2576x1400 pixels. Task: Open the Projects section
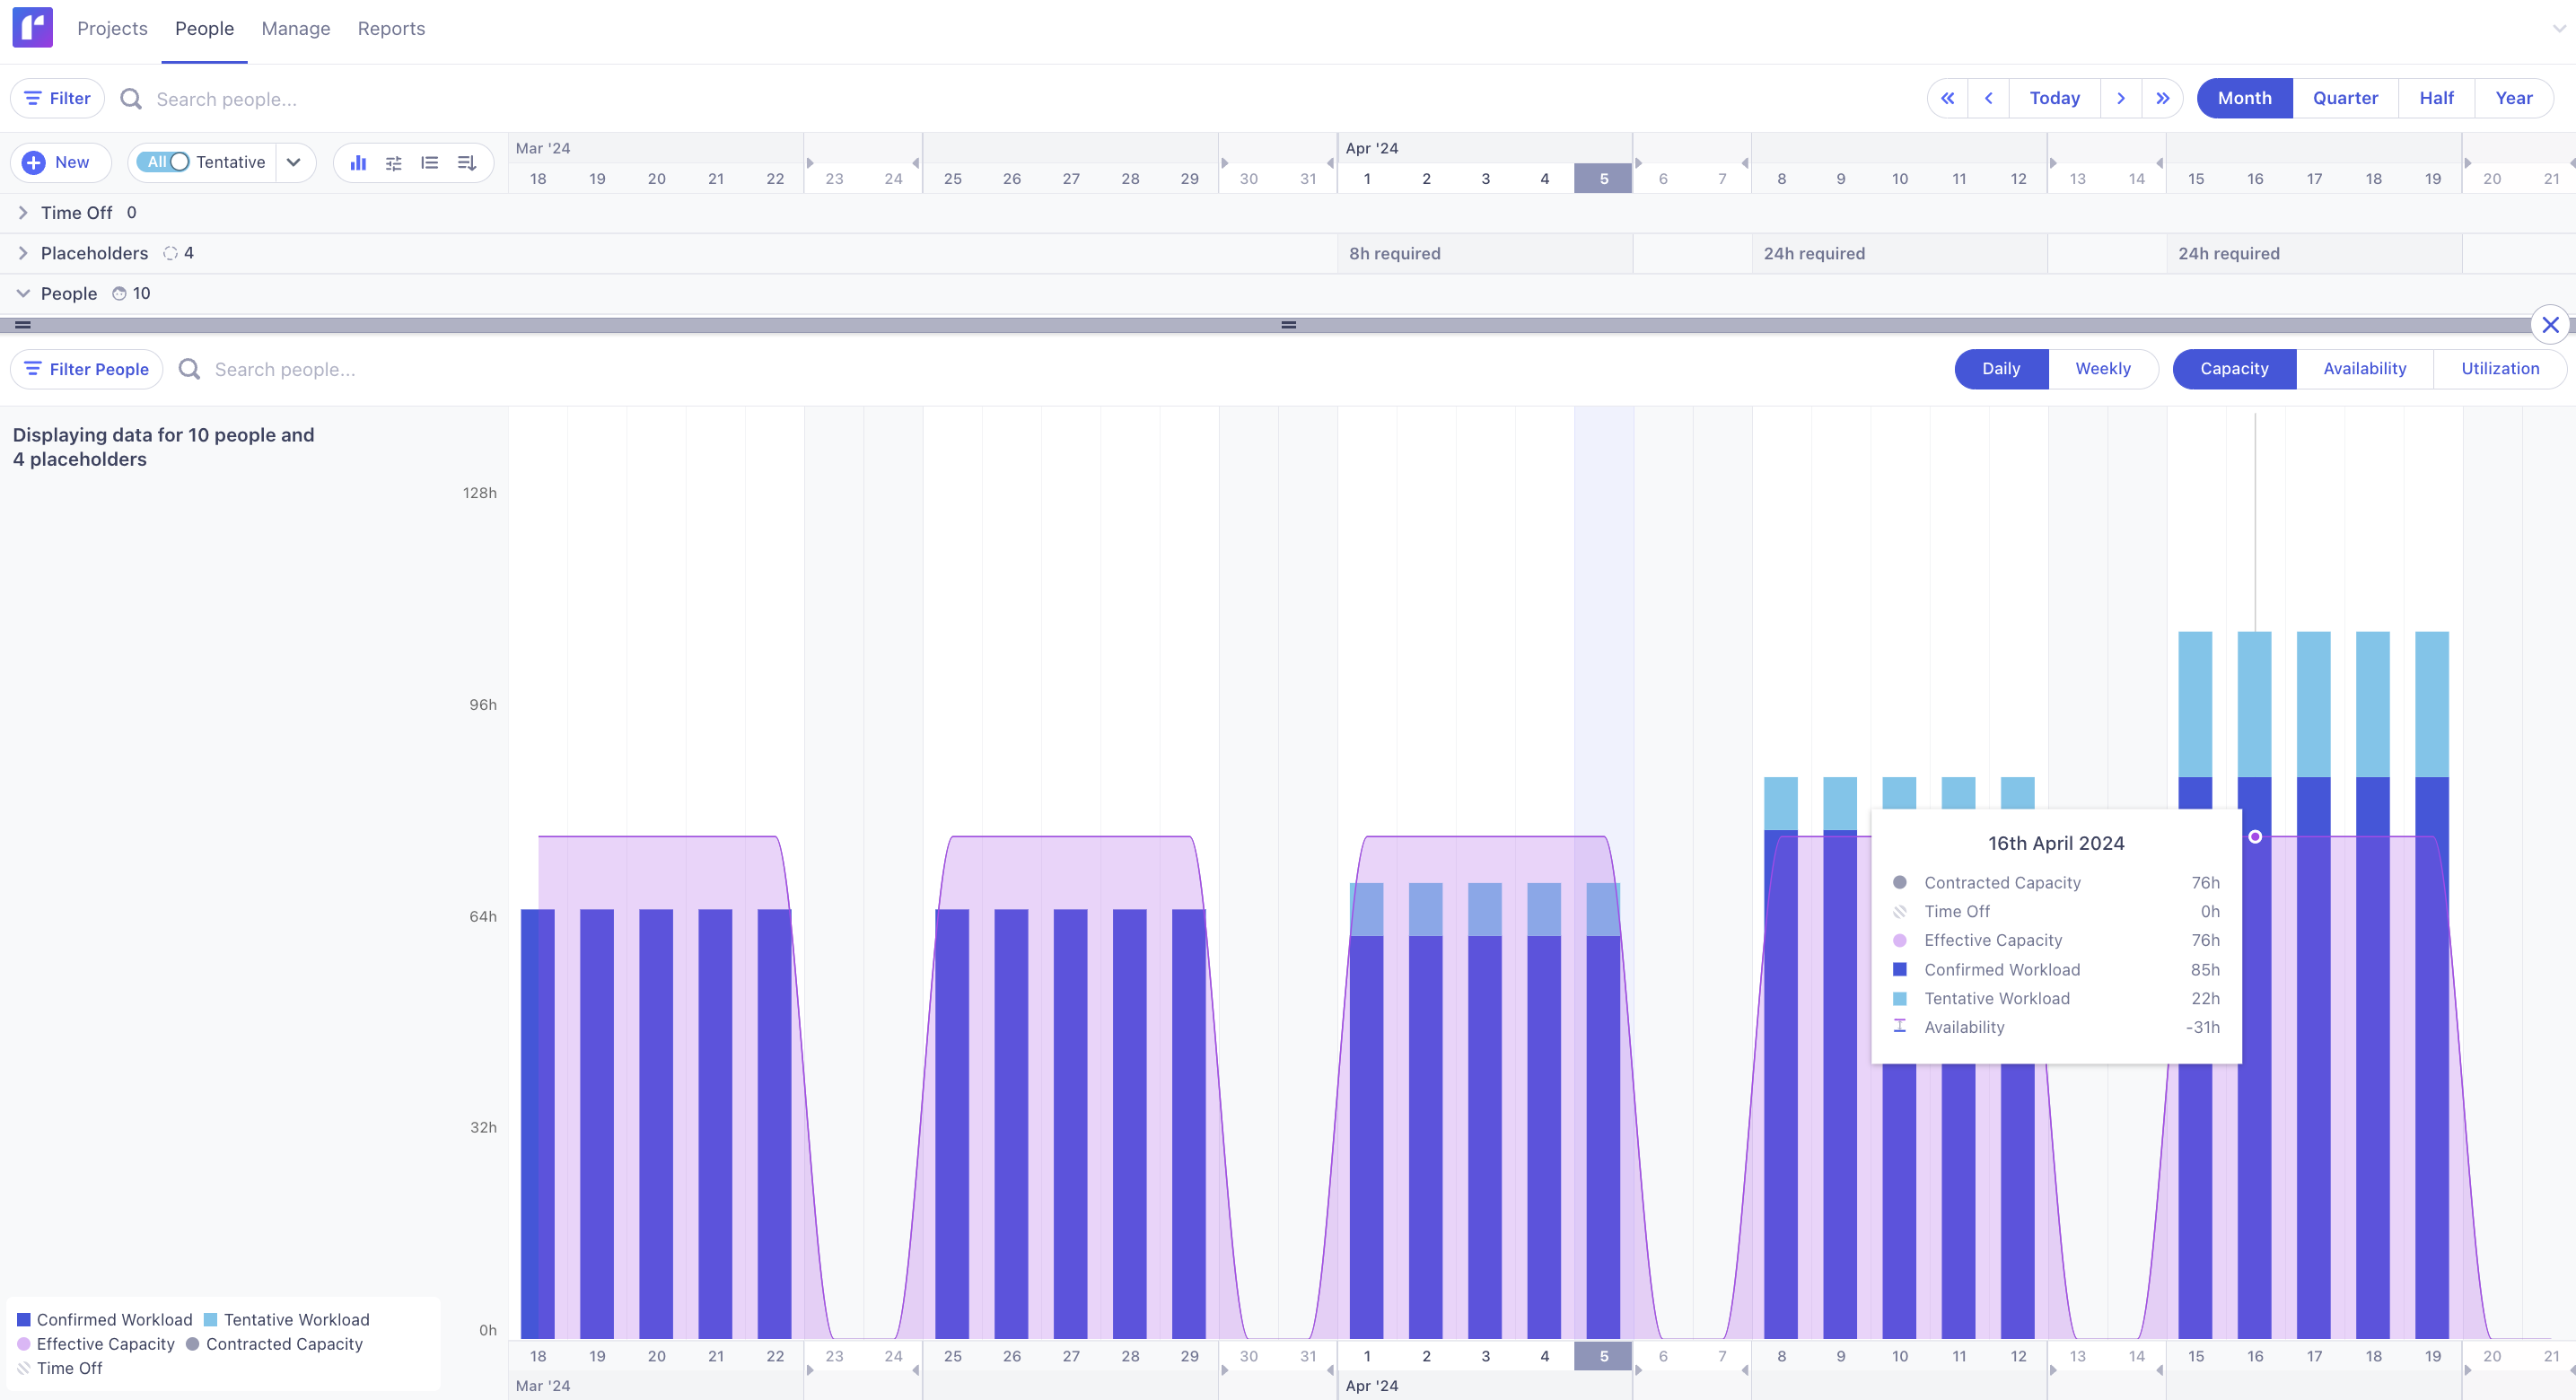click(112, 28)
